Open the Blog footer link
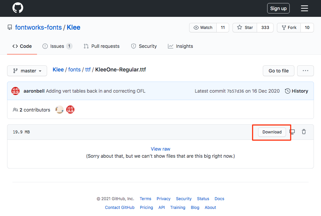Viewport: 321px width, 216px height. 195,208
